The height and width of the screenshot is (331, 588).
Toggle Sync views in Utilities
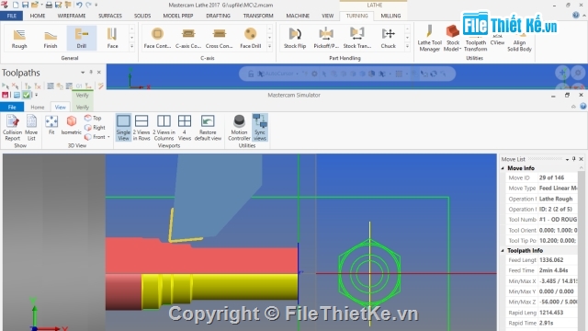[x=259, y=128]
